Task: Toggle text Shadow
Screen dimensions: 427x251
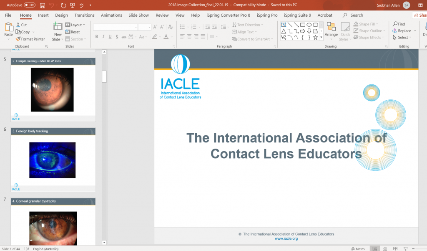Action: tap(117, 37)
